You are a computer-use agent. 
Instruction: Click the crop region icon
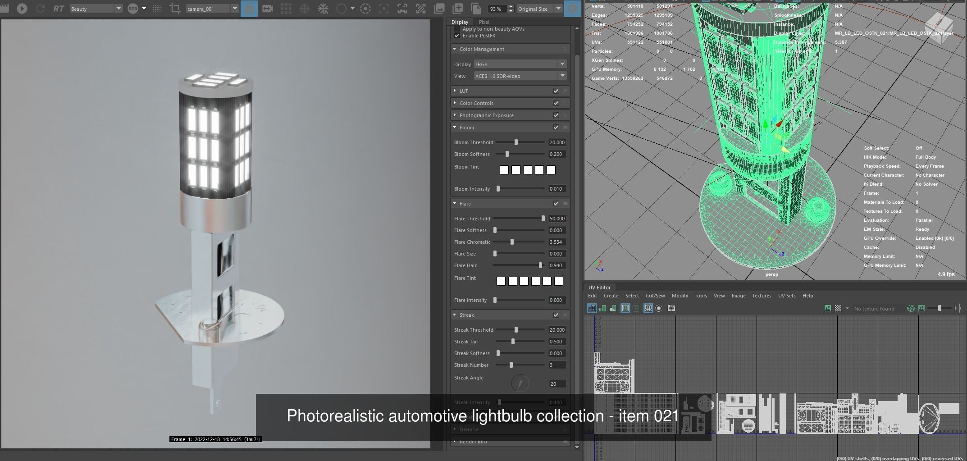(x=175, y=9)
